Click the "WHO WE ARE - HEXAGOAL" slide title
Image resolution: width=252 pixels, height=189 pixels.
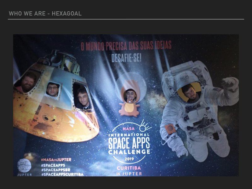[x=45, y=14]
